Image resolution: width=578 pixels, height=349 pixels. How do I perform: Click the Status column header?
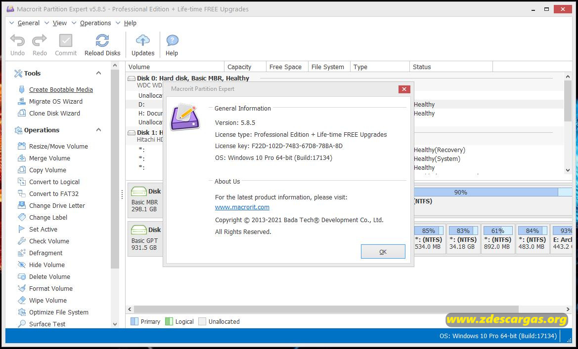[x=451, y=67]
